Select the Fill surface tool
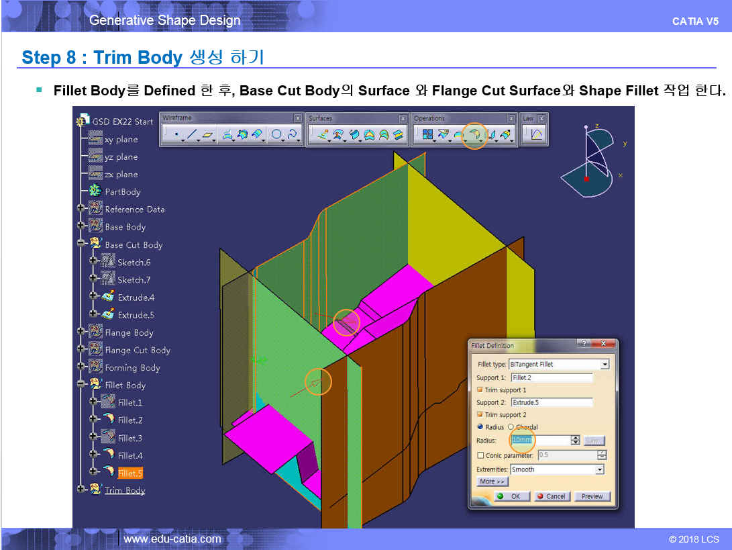732x550 pixels. [369, 134]
